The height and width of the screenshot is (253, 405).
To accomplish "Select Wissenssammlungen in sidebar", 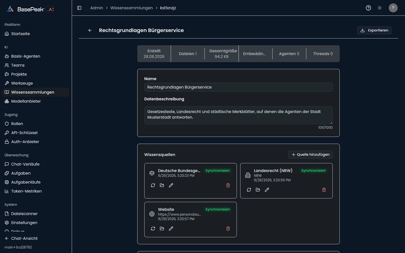I will [36, 92].
